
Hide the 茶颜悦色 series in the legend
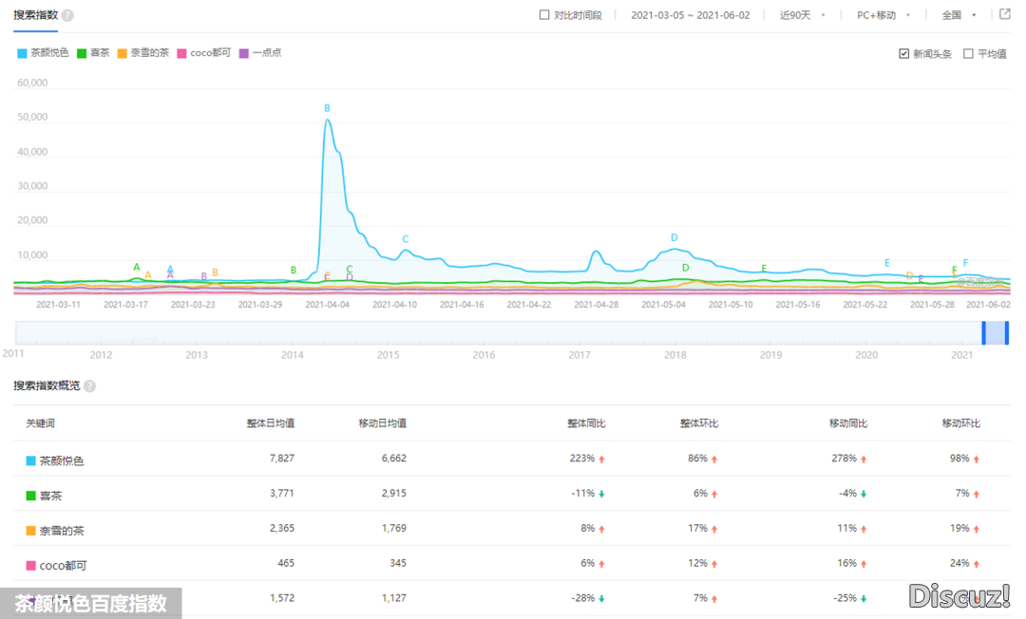click(x=43, y=53)
